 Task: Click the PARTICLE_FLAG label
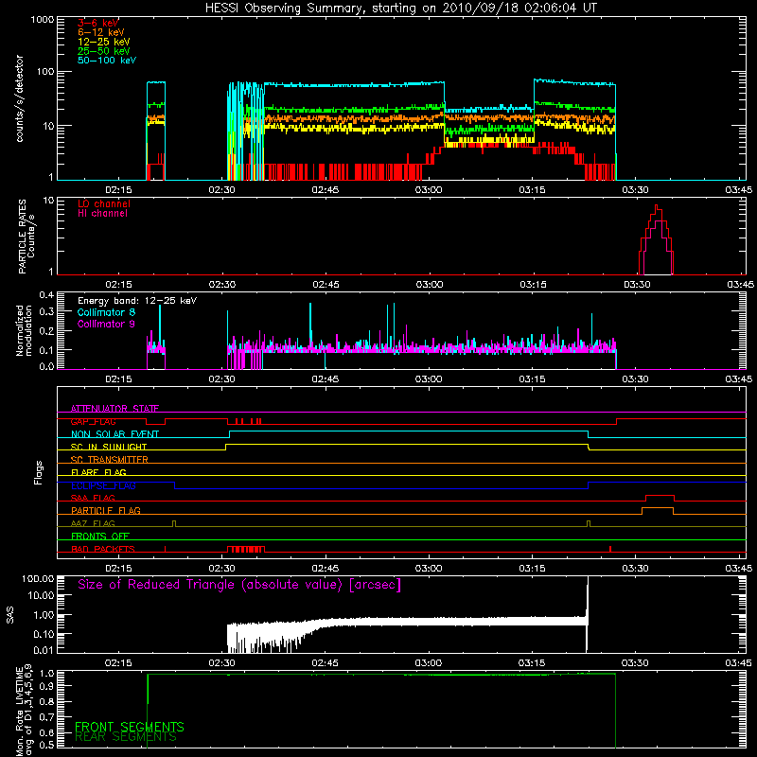click(x=106, y=510)
